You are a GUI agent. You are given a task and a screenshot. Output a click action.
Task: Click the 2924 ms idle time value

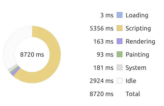(101, 81)
